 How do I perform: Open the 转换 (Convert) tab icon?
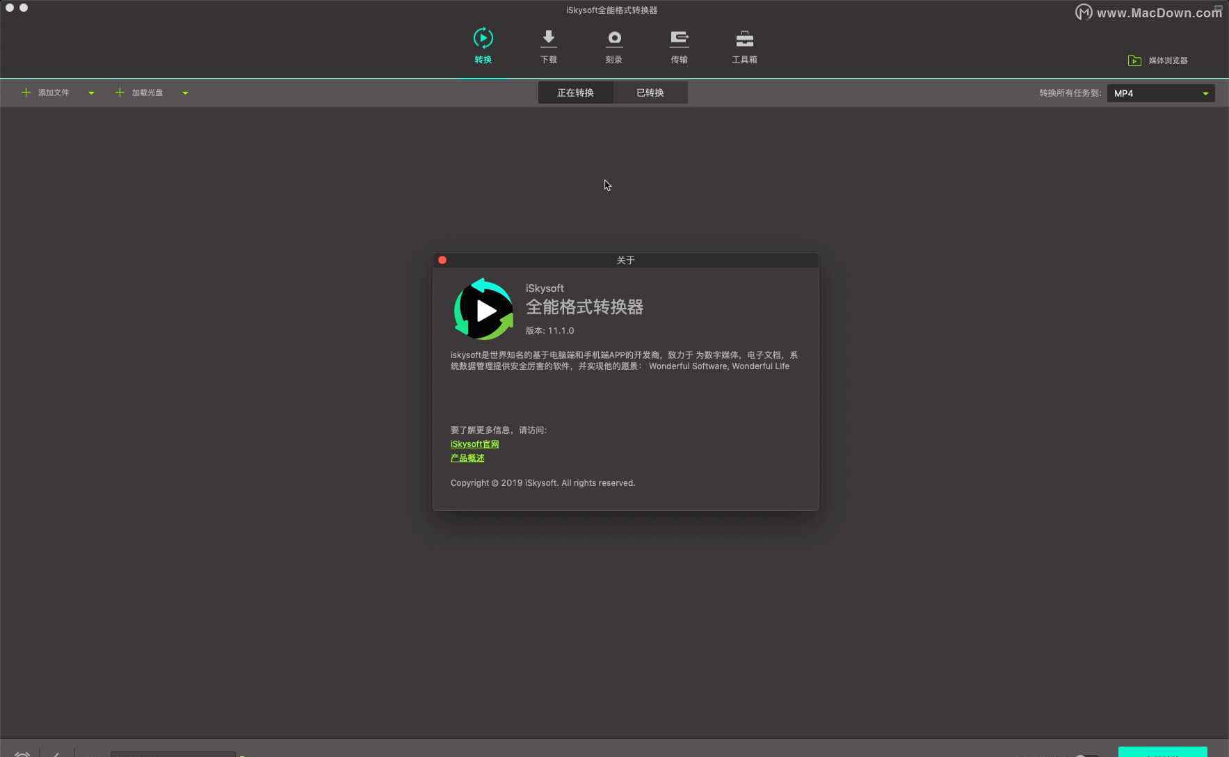pyautogui.click(x=483, y=46)
